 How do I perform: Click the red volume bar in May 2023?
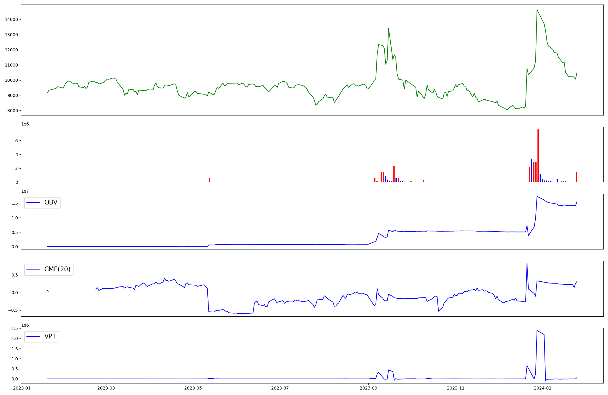pyautogui.click(x=209, y=180)
